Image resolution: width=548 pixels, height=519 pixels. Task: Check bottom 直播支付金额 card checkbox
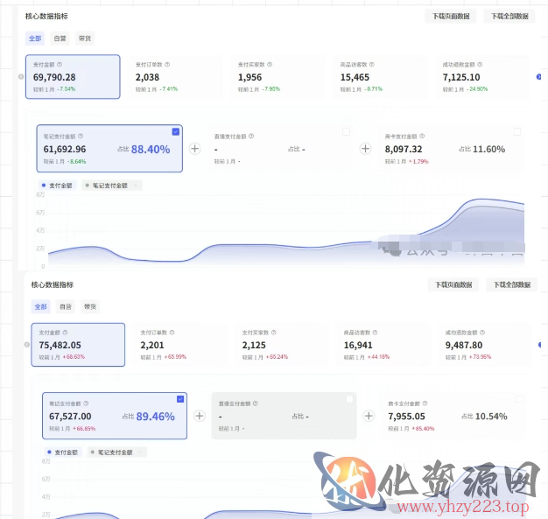click(349, 399)
